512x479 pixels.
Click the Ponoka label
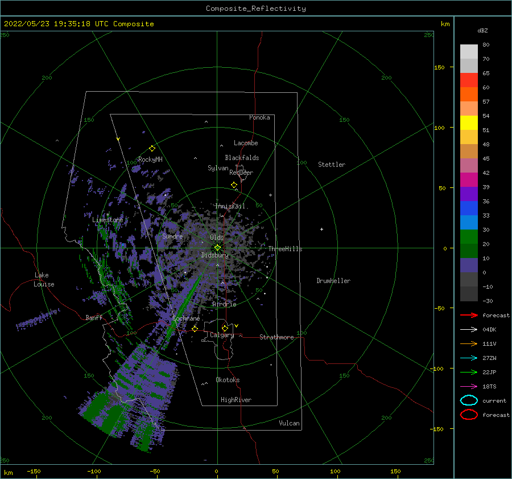(259, 117)
